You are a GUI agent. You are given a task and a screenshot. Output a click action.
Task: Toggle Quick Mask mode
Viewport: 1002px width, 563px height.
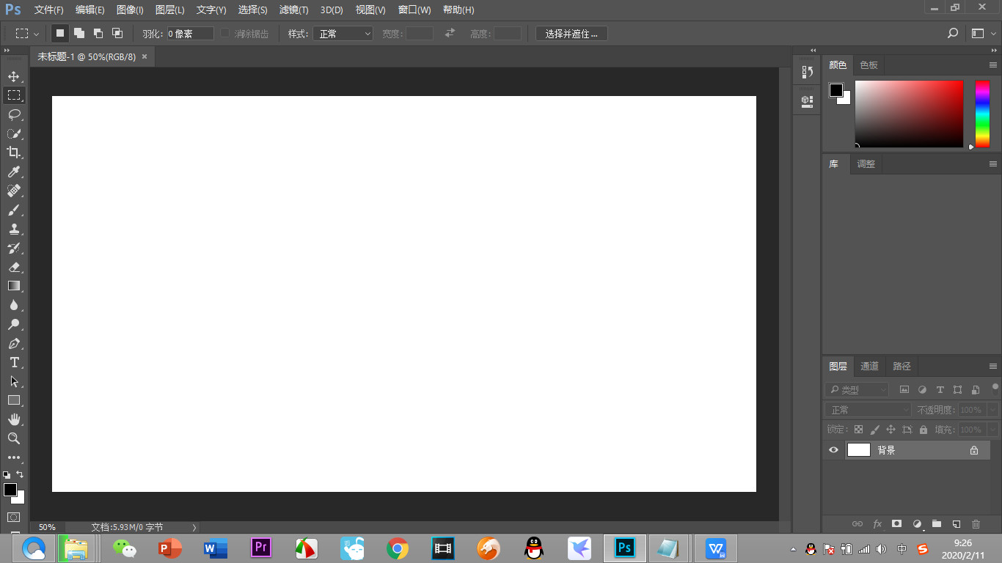pyautogui.click(x=14, y=517)
